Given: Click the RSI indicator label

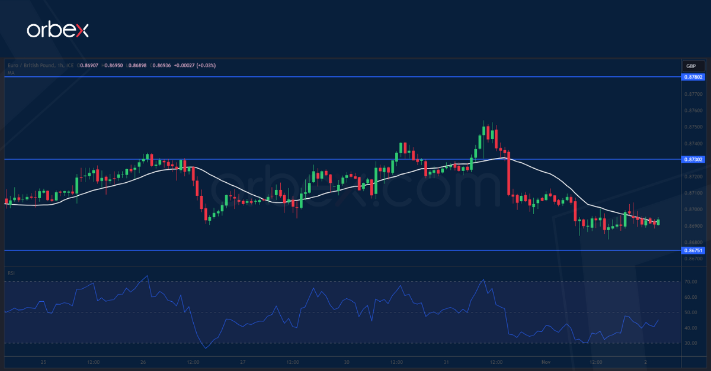Looking at the screenshot, I should coord(11,273).
